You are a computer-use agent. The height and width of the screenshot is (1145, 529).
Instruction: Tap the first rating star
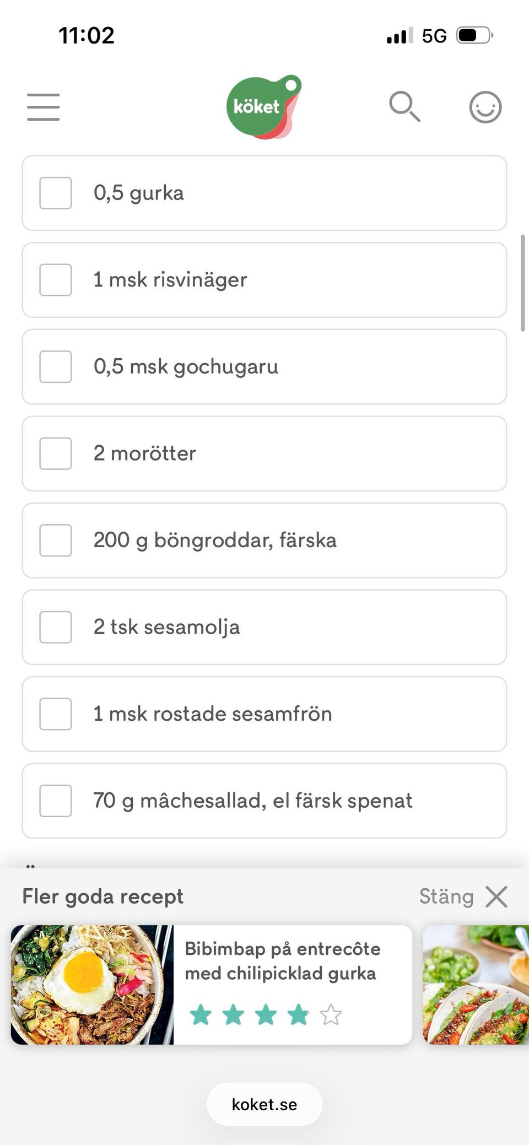[201, 1014]
